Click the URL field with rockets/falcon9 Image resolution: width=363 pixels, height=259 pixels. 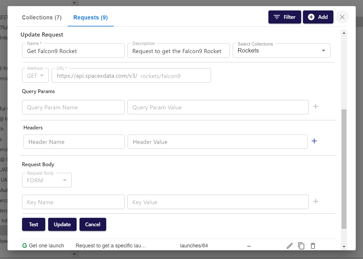pyautogui.click(x=131, y=76)
